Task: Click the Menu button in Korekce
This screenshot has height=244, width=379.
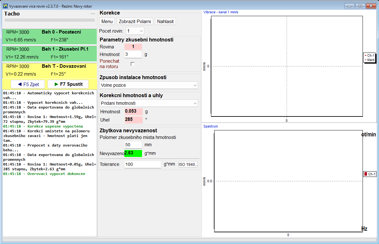Action: point(107,22)
